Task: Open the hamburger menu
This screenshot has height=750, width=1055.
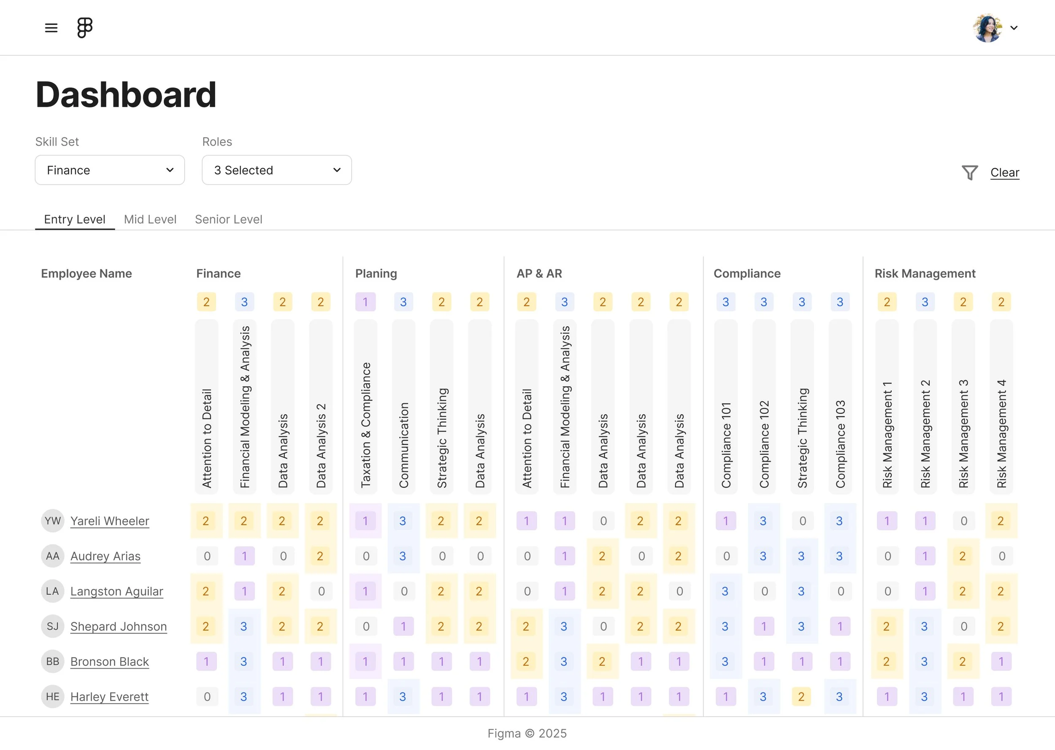Action: pos(51,28)
